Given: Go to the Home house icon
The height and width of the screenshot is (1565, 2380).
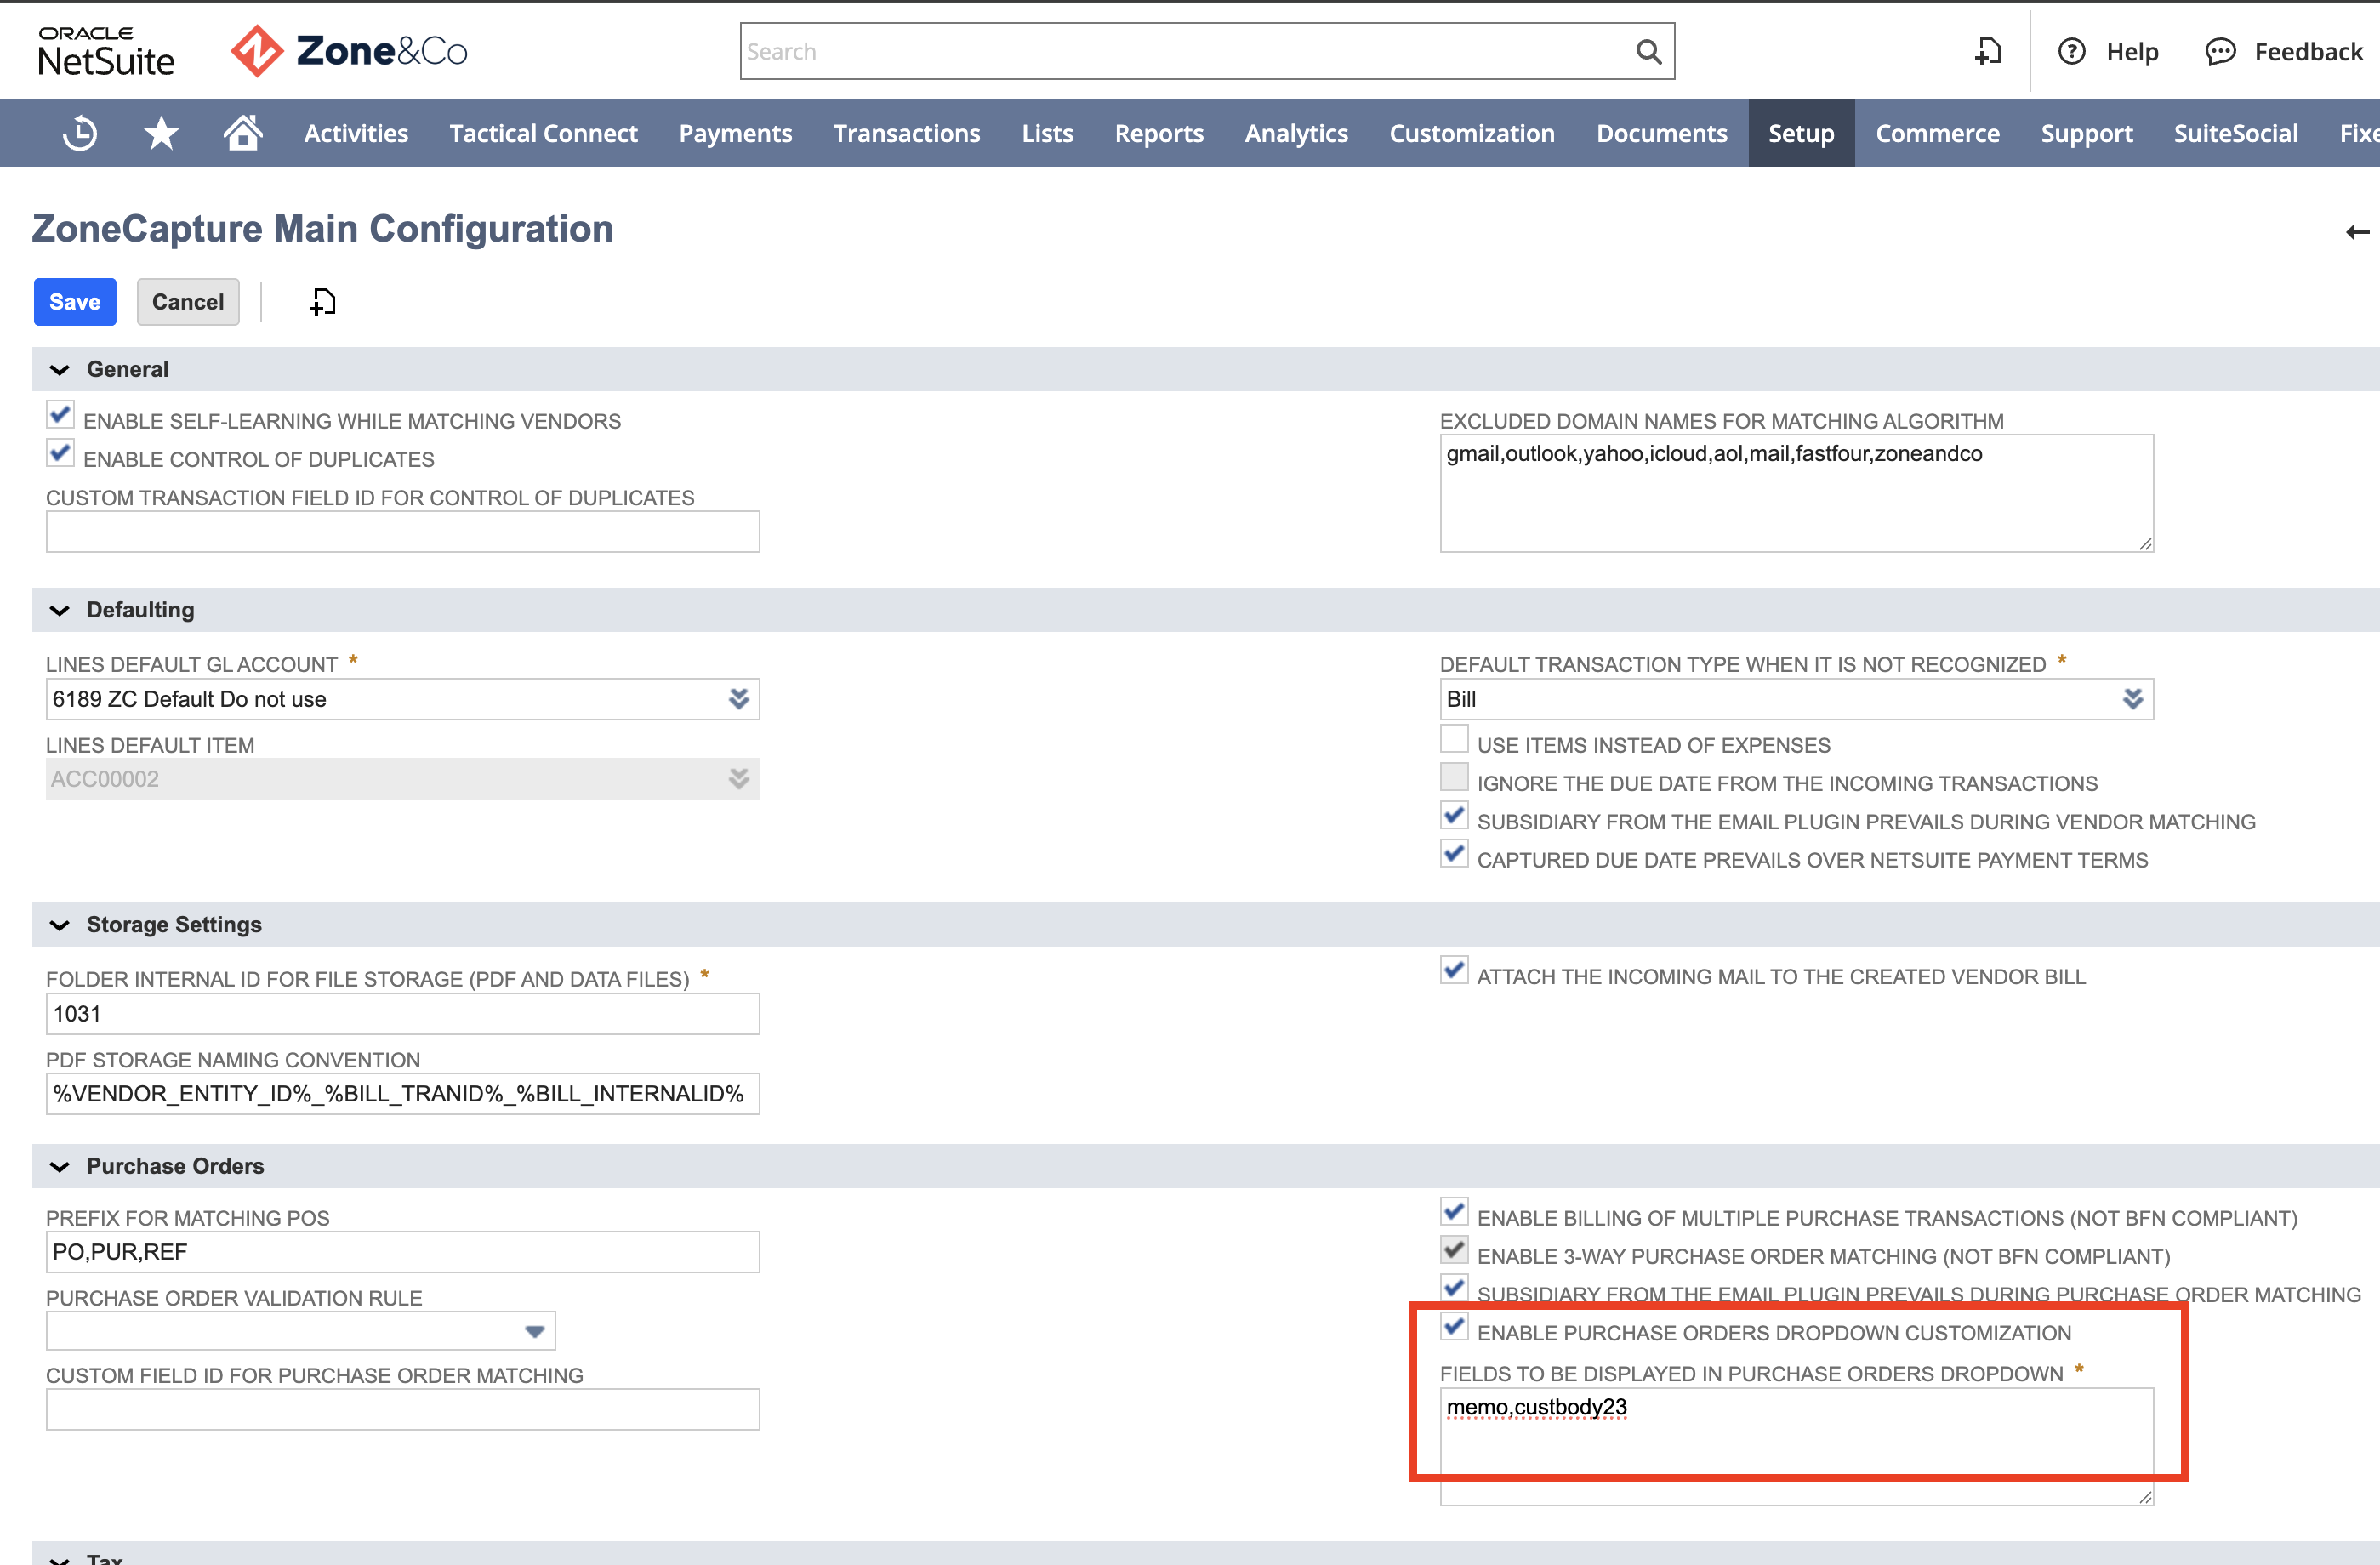Looking at the screenshot, I should click(242, 132).
